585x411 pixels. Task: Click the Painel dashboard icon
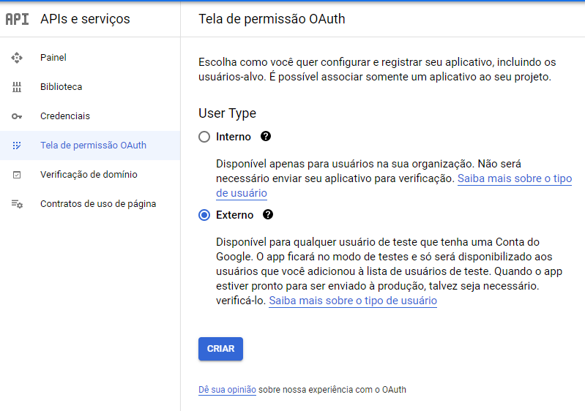coord(17,58)
